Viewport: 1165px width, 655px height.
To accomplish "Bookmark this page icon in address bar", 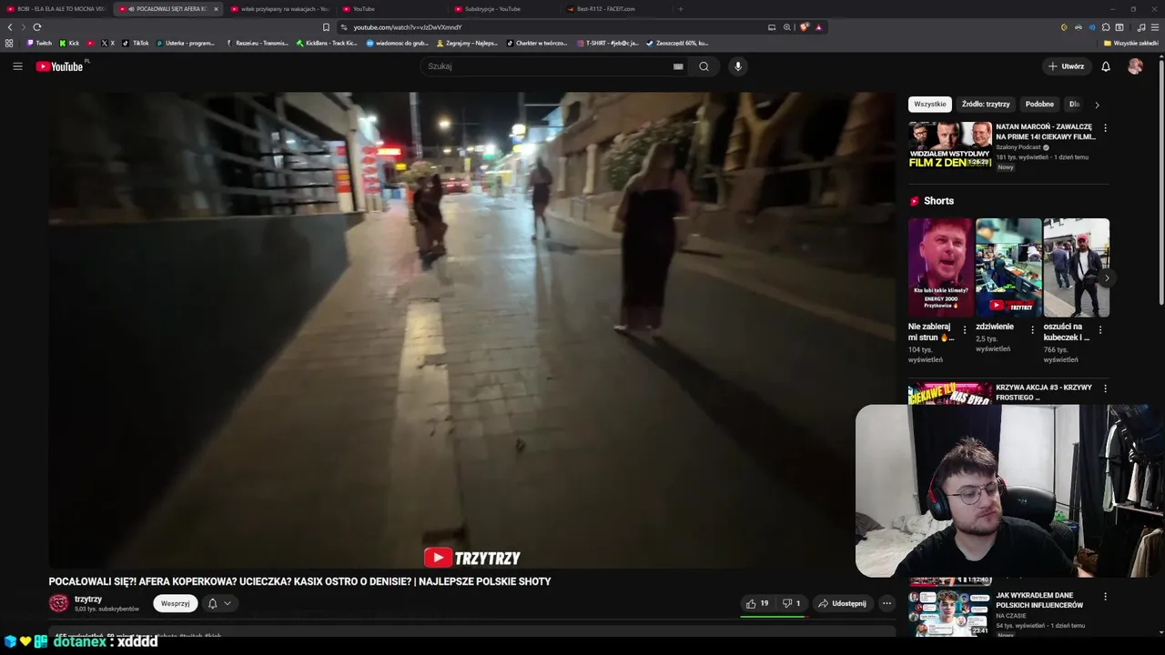I will click(326, 27).
